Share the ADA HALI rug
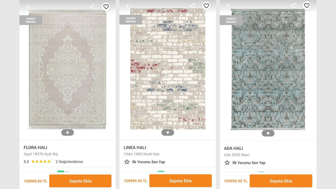 293,5
